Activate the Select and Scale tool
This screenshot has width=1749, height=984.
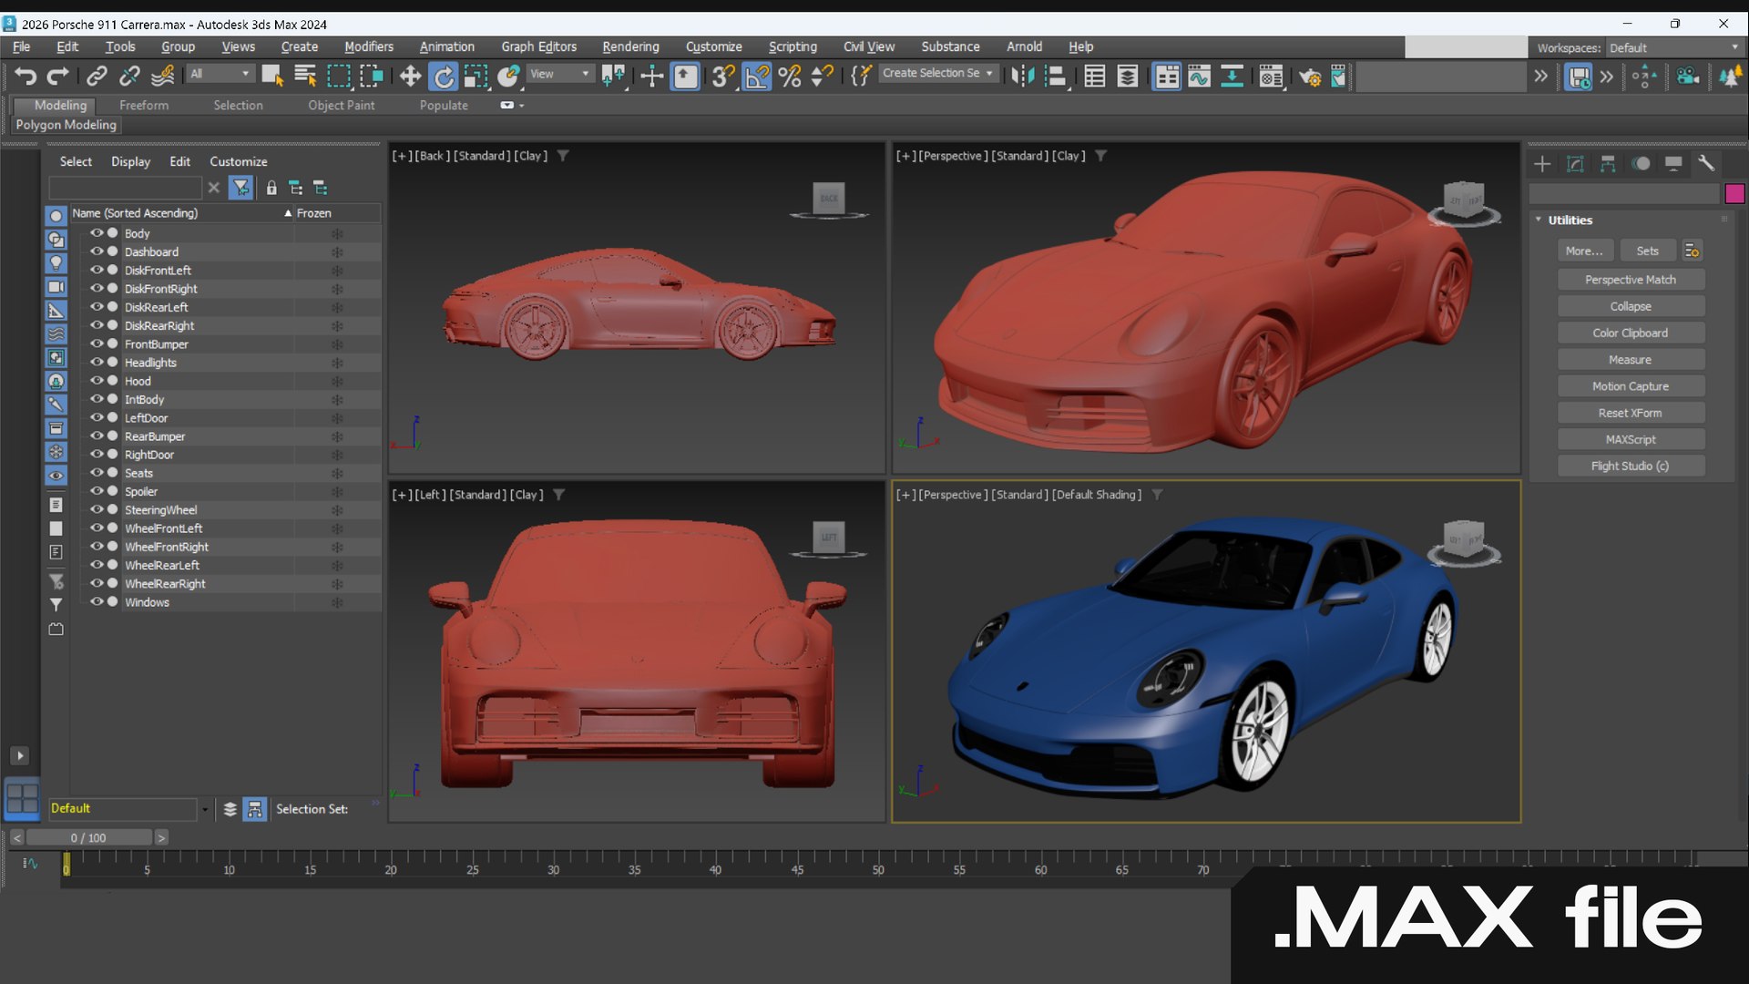coord(476,77)
